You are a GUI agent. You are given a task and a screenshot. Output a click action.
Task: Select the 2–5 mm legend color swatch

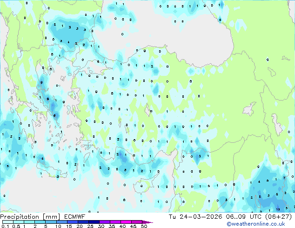click(40, 222)
